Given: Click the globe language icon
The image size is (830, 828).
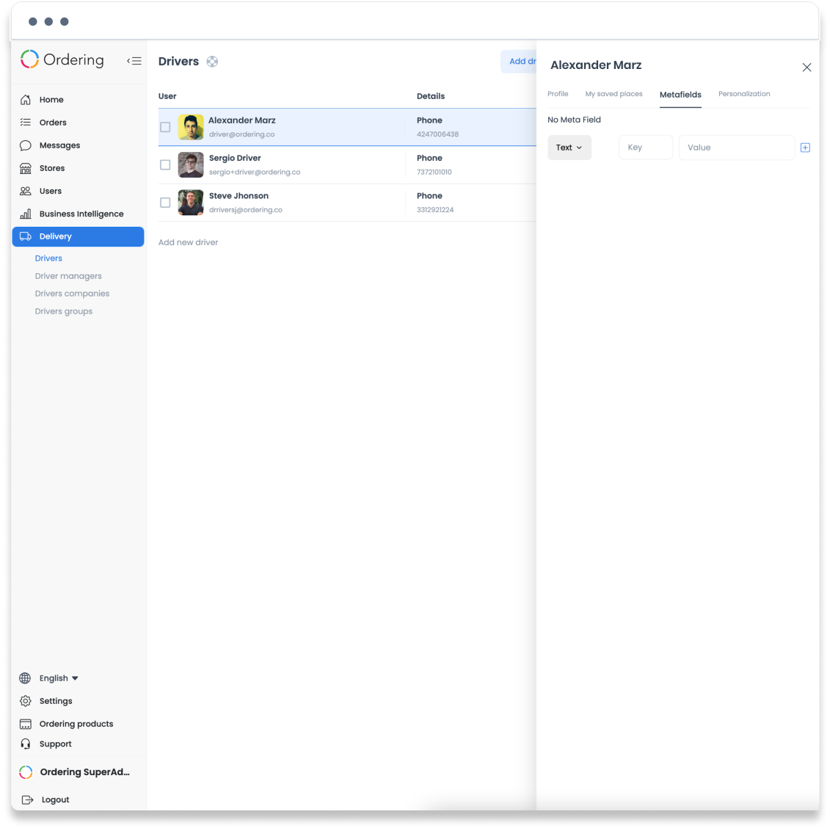Looking at the screenshot, I should pos(25,678).
